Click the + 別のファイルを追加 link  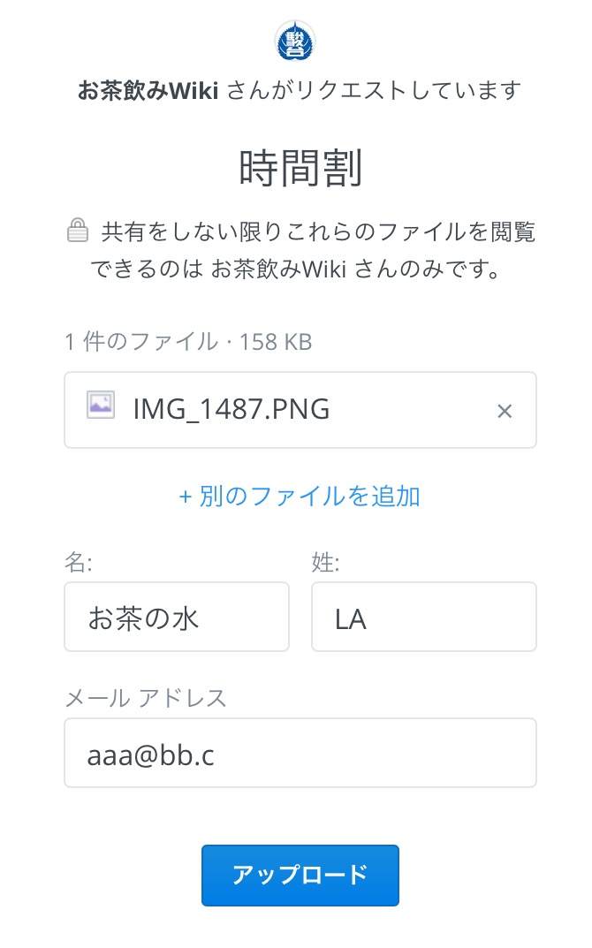[300, 497]
